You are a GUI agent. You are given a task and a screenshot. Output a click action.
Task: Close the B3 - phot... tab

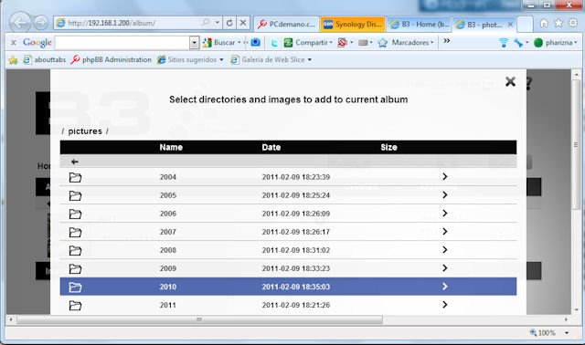coord(510,25)
